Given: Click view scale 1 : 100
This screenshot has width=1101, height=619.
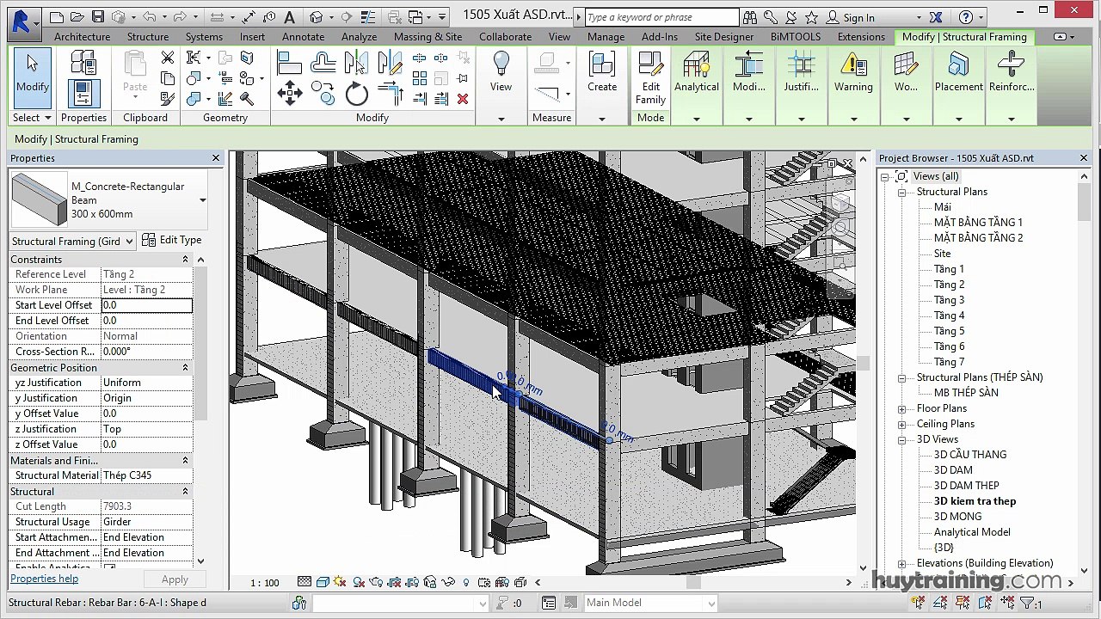Looking at the screenshot, I should pos(265,583).
